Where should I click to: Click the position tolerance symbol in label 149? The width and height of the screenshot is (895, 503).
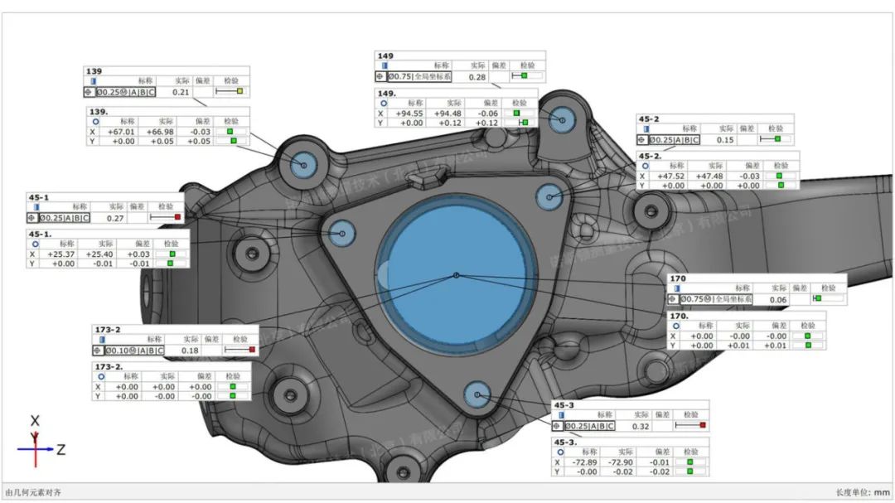click(380, 76)
